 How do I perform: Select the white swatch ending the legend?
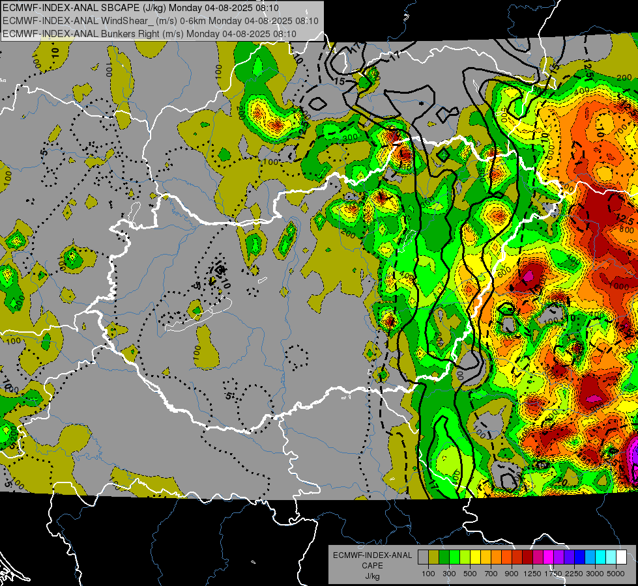[x=621, y=557]
